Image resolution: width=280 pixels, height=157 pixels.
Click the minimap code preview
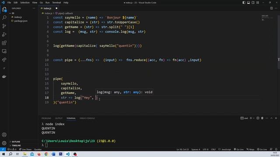pyautogui.click(x=267, y=17)
